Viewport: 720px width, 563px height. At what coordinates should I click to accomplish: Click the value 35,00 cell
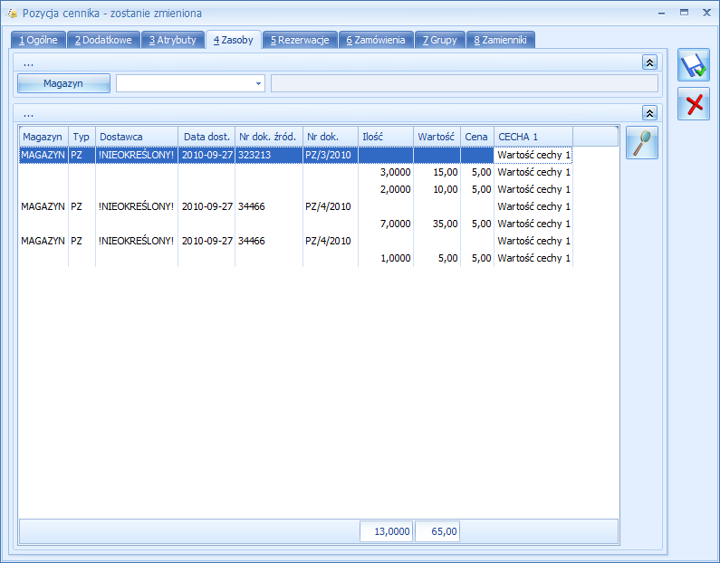(x=437, y=224)
